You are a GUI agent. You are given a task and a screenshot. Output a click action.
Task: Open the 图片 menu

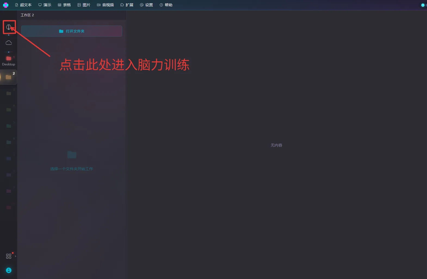click(84, 5)
